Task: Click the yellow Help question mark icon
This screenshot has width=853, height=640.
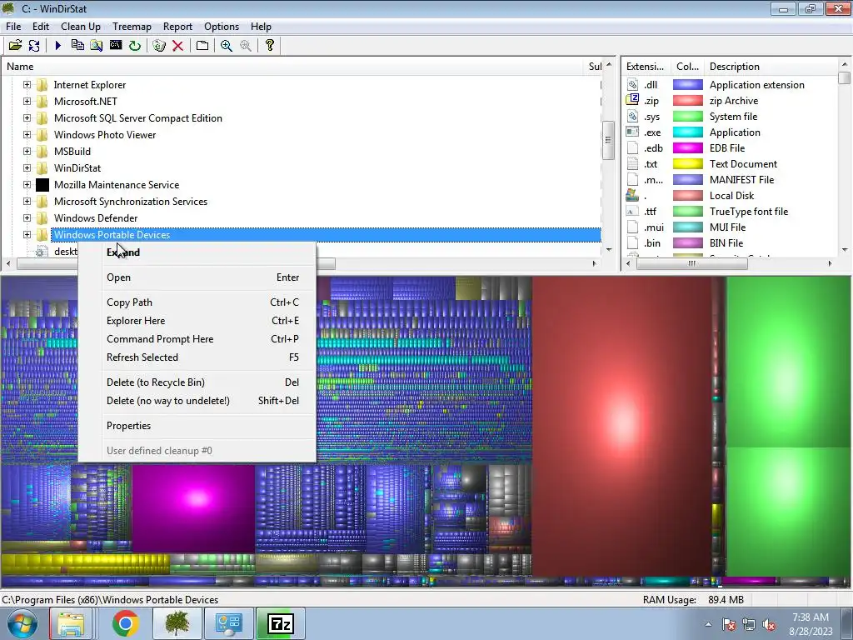Action: 269,46
